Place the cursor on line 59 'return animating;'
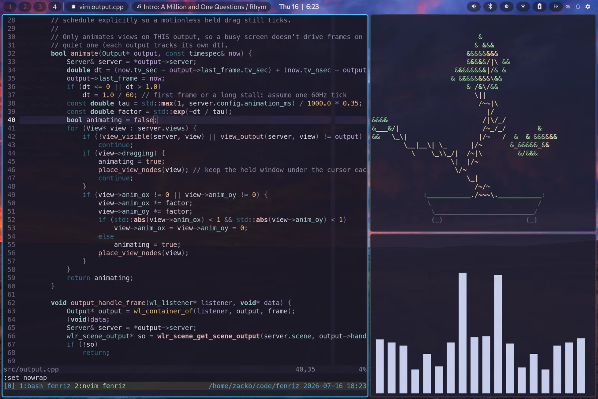Viewport: 598px width, 399px height. [100, 278]
